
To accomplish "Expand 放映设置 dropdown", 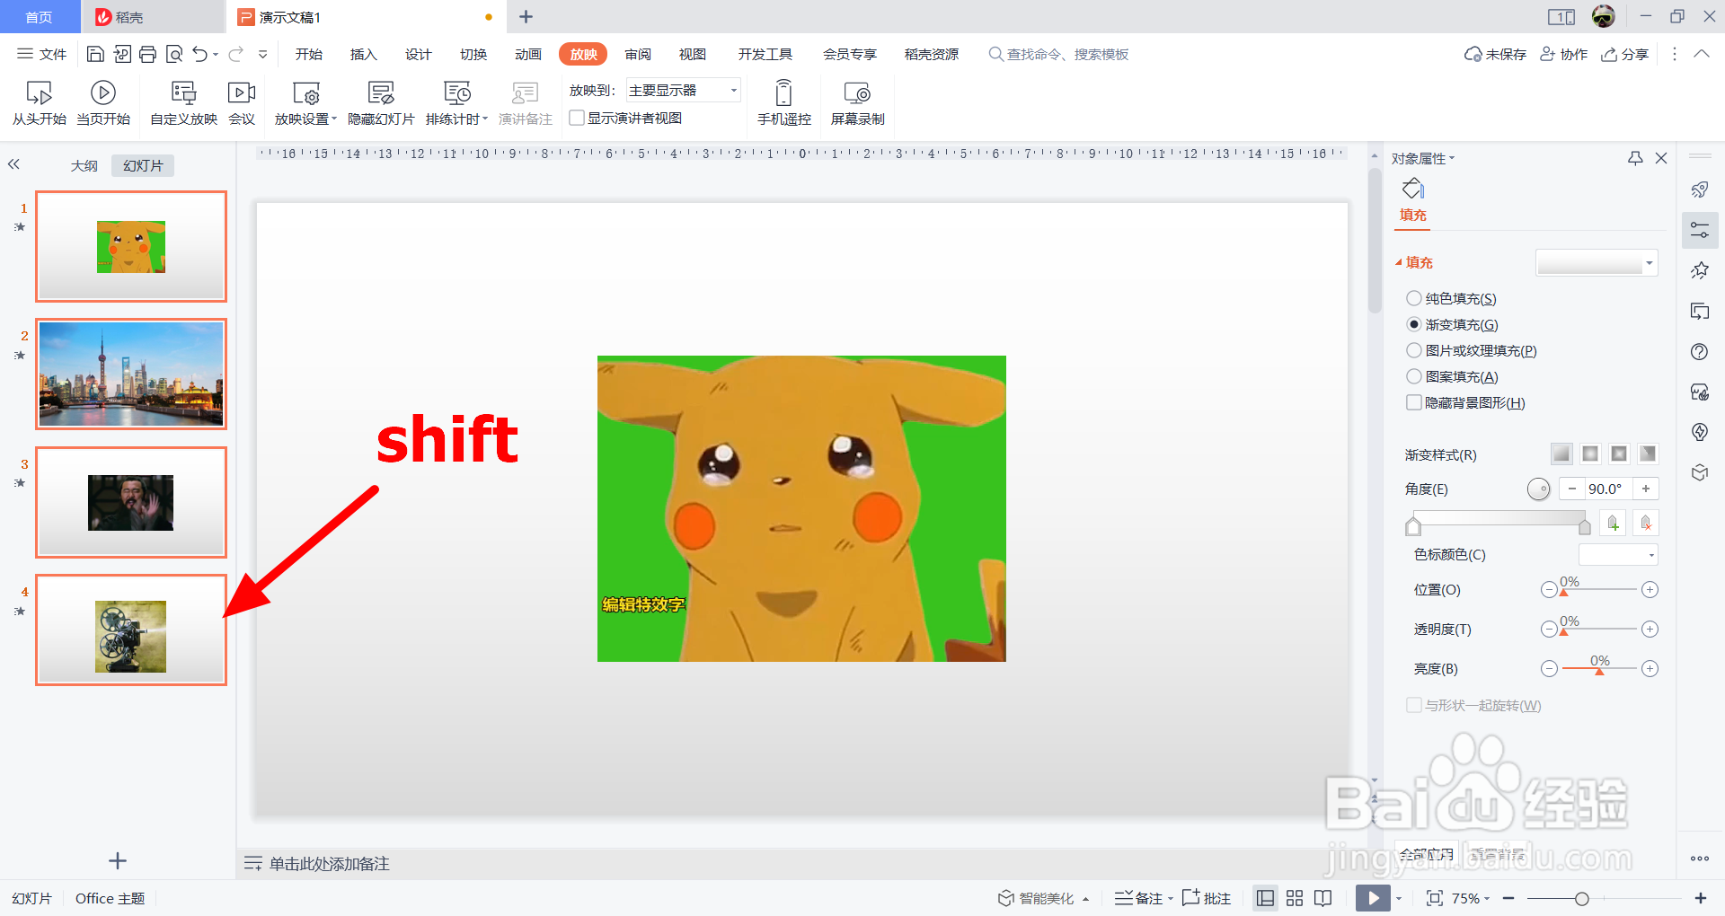I will [334, 119].
